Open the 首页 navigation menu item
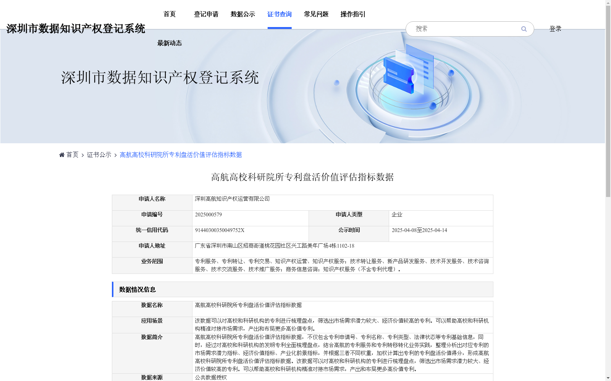Screen dimensions: 611x381 [x=170, y=14]
